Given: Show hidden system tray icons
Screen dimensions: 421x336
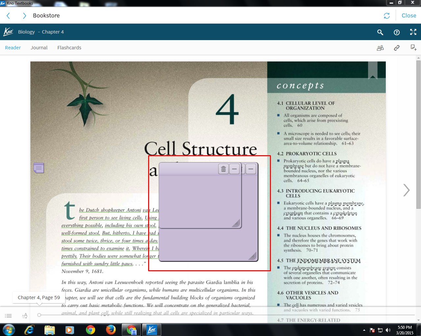Looking at the screenshot, I should (364, 330).
